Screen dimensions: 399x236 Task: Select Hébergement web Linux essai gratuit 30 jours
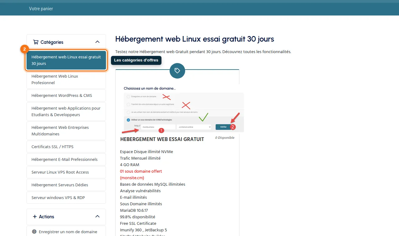66,60
